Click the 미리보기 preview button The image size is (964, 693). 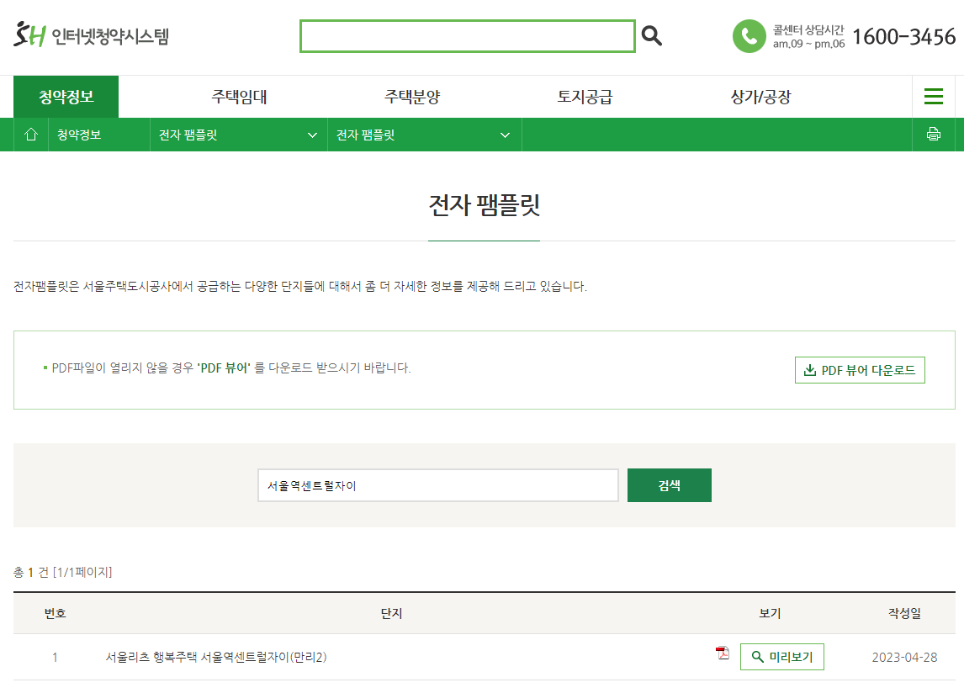click(x=781, y=657)
